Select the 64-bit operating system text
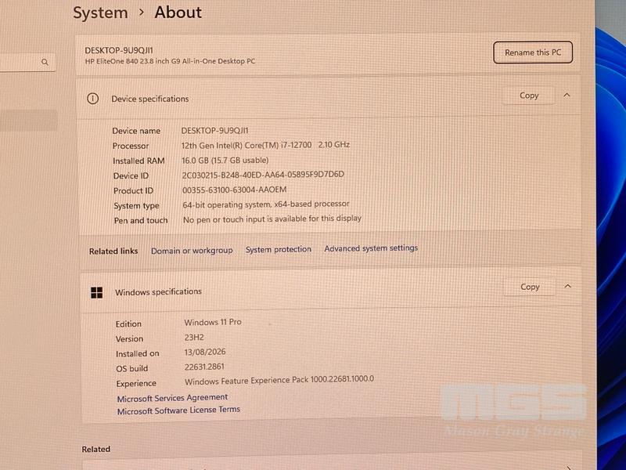The height and width of the screenshot is (470, 626). (266, 204)
